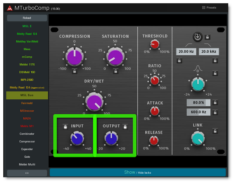Toggle lock under the 20.00 Hz field
The image size is (235, 184).
[x=179, y=61]
